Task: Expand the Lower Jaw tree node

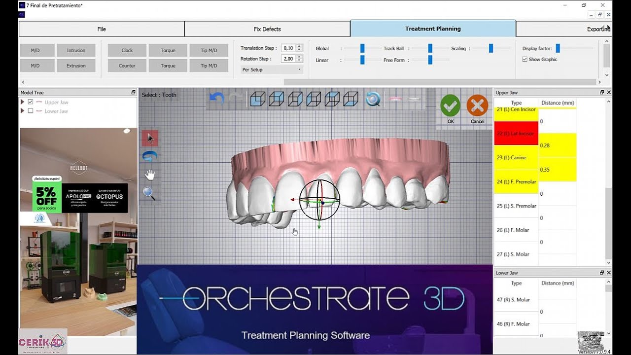Action: [x=22, y=111]
